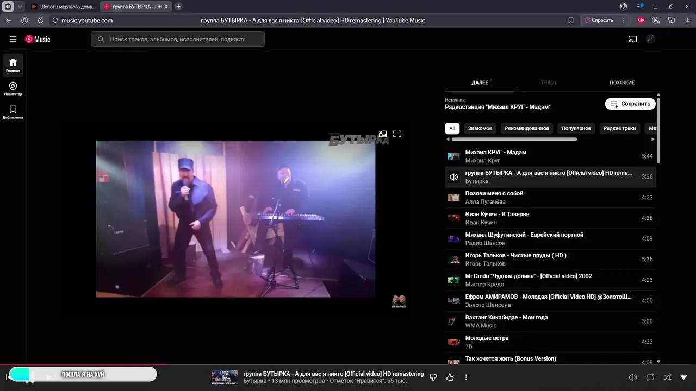Select the ТЕКСТ tab
696x391 pixels.
pyautogui.click(x=549, y=83)
